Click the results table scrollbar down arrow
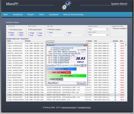The height and width of the screenshot is (114, 134). tap(126, 100)
